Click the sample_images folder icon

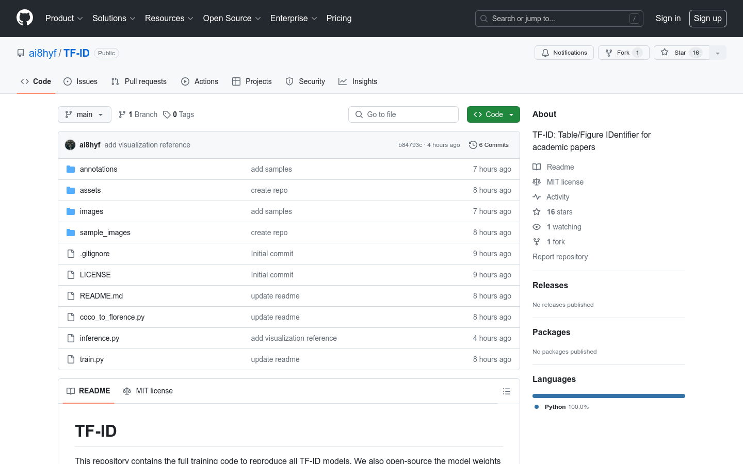tap(71, 233)
